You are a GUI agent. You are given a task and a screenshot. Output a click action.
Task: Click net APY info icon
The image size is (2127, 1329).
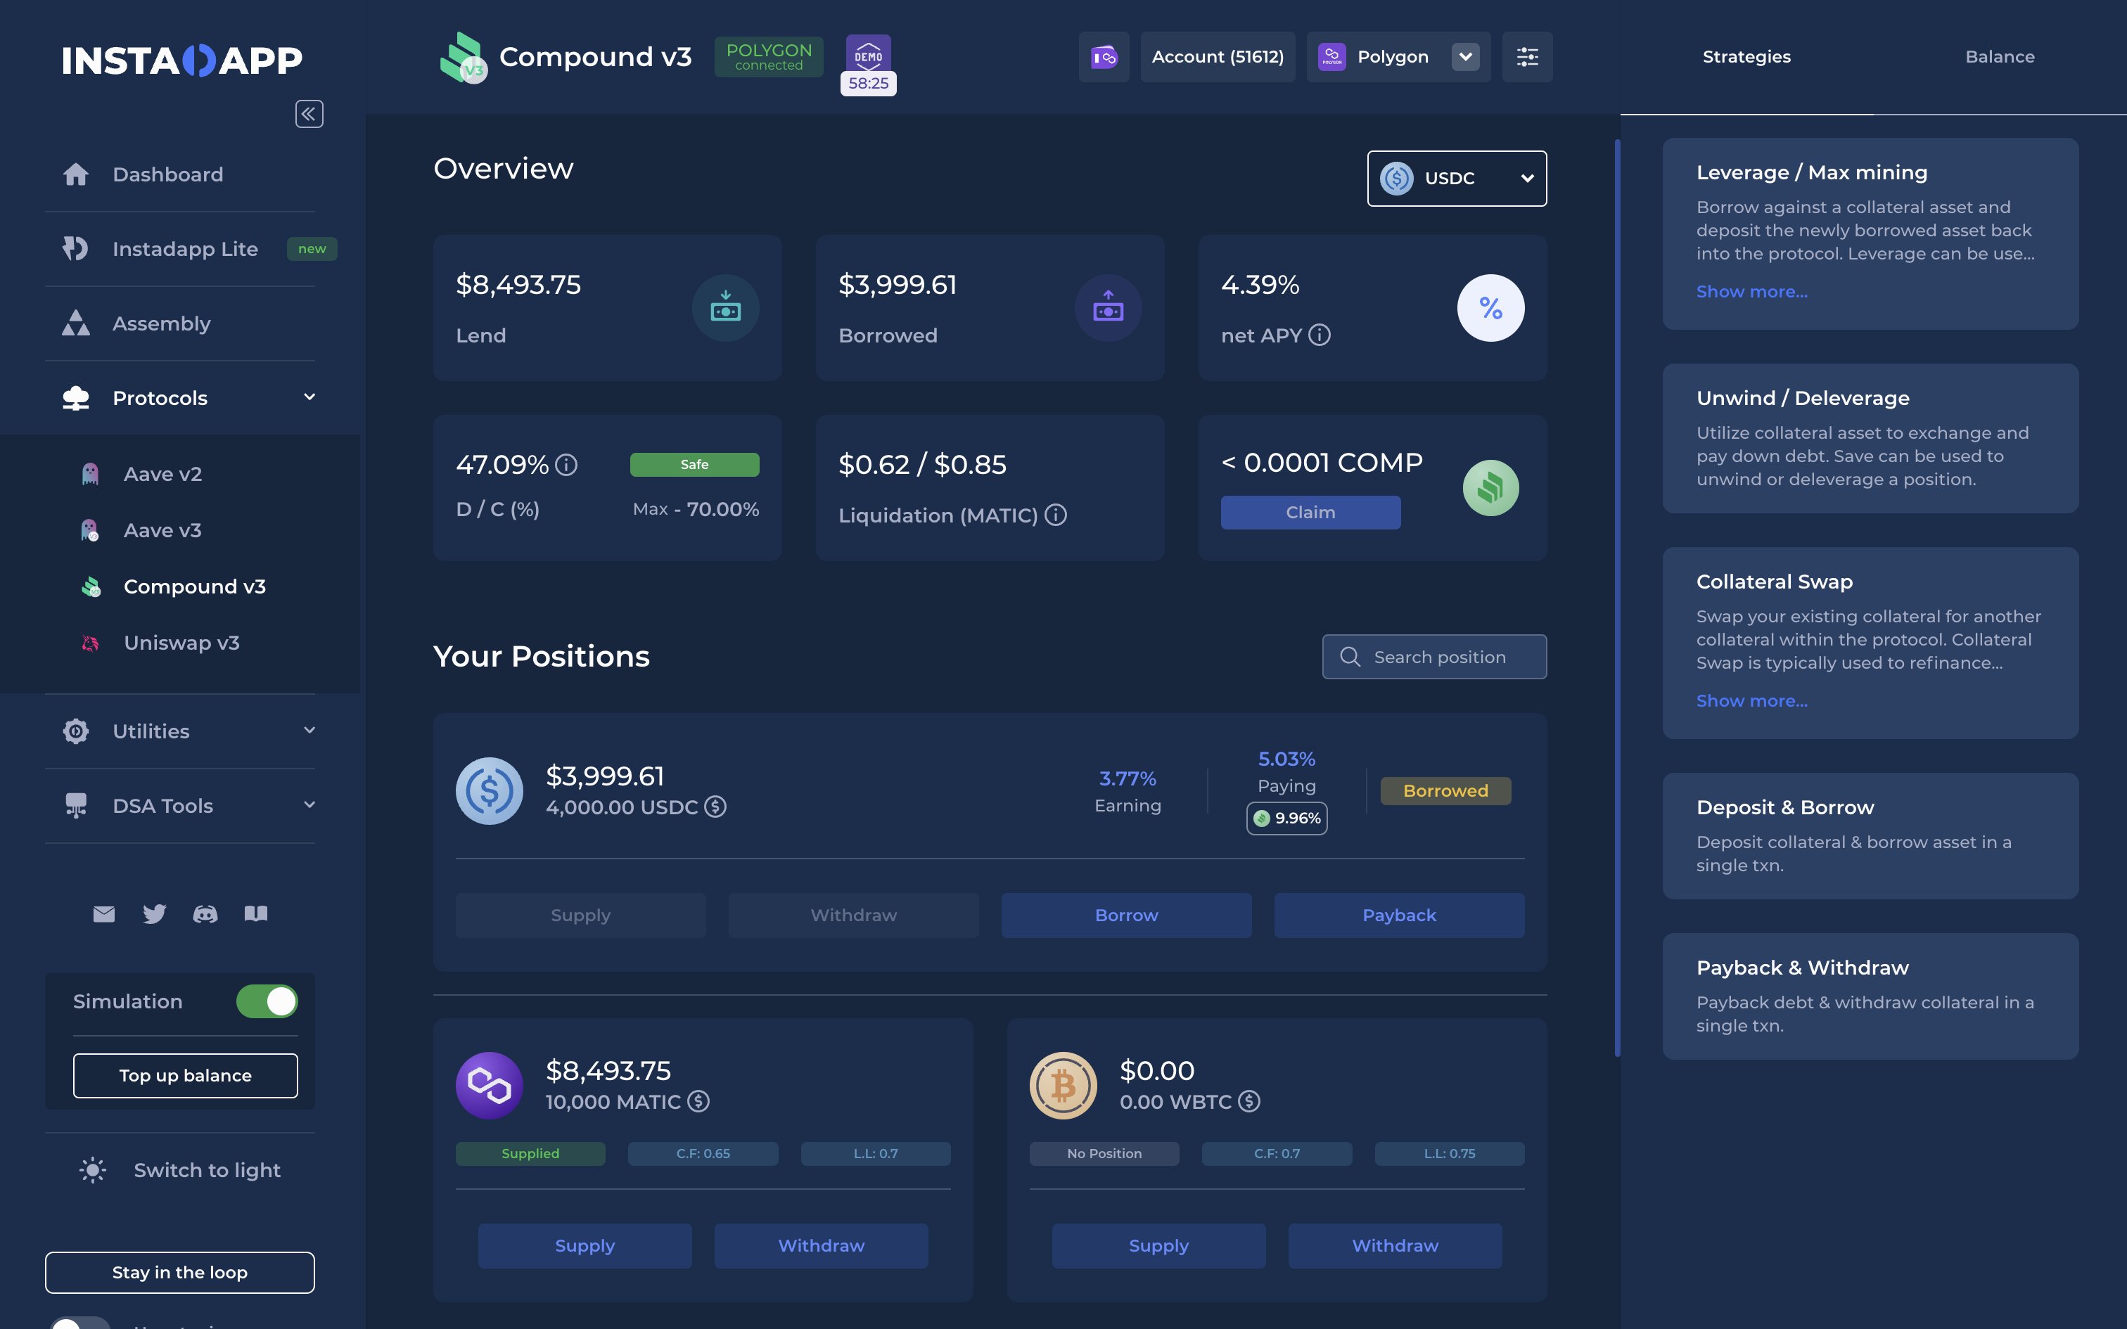pyautogui.click(x=1320, y=335)
